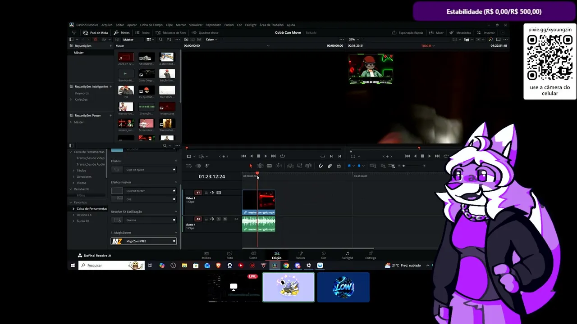Stop source viewer playback
This screenshot has width=577, height=324.
tap(258, 156)
